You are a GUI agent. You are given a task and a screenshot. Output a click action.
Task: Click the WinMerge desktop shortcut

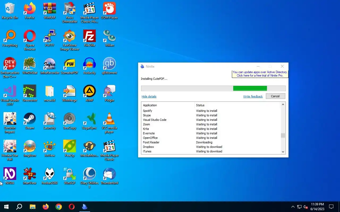pyautogui.click(x=70, y=94)
